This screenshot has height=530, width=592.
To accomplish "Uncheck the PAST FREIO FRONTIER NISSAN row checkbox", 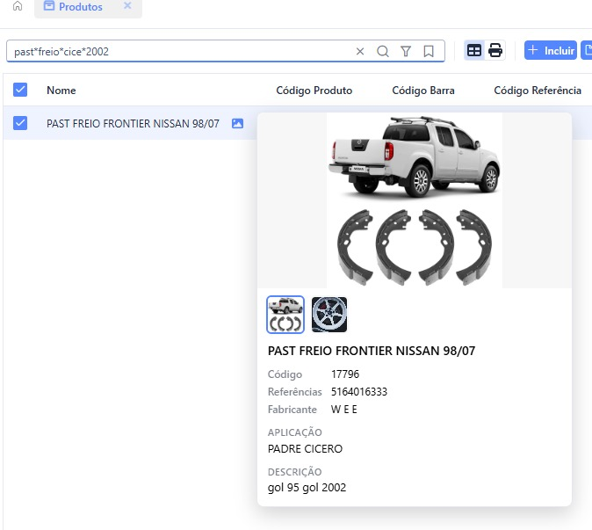I will [20, 123].
